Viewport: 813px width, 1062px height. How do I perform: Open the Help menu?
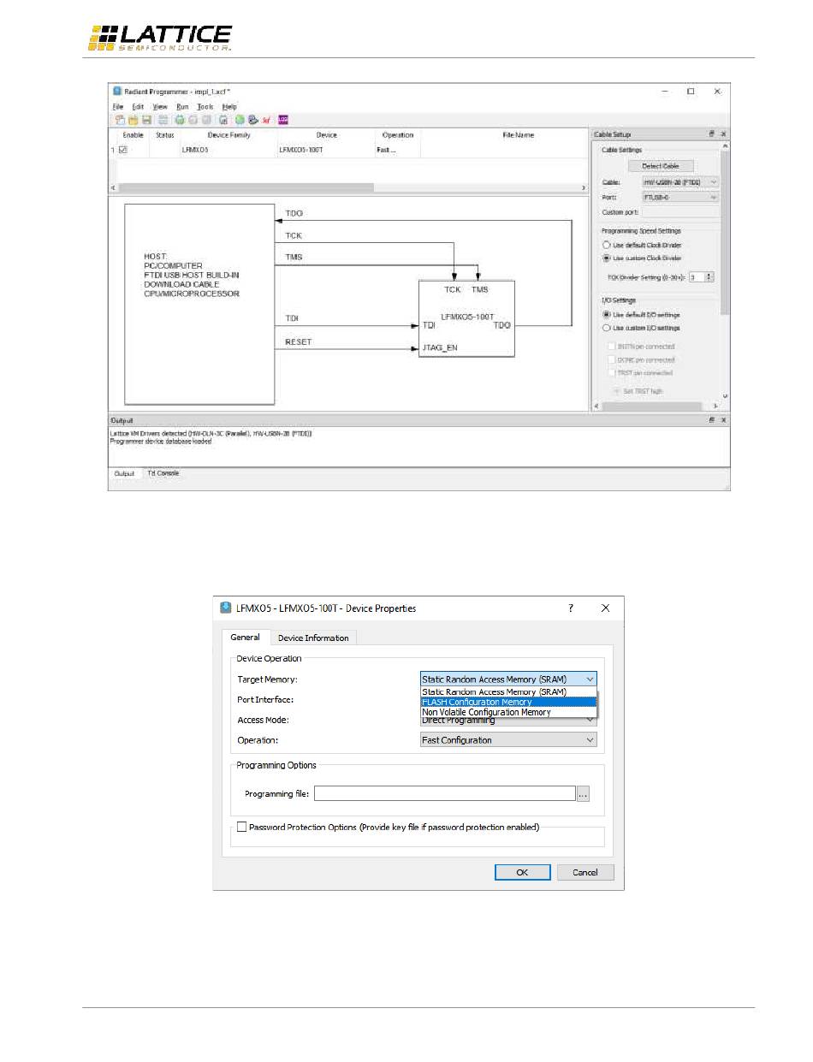pos(229,106)
